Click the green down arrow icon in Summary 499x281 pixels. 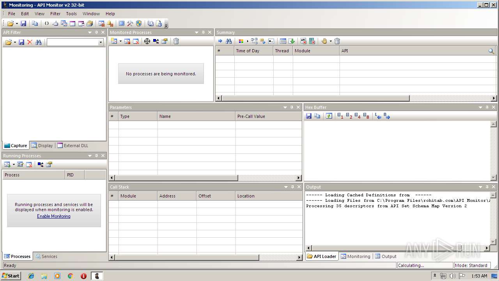(292, 41)
